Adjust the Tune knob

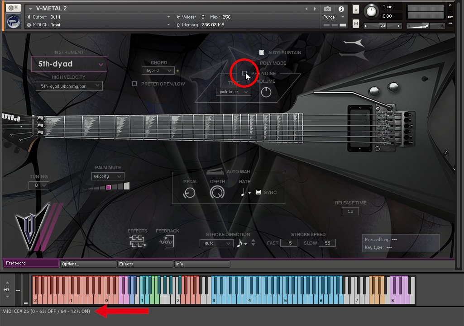click(371, 11)
